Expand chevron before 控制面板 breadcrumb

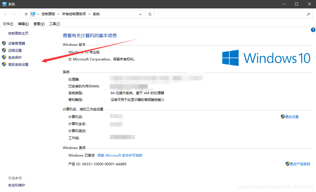pyautogui.click(x=38, y=14)
